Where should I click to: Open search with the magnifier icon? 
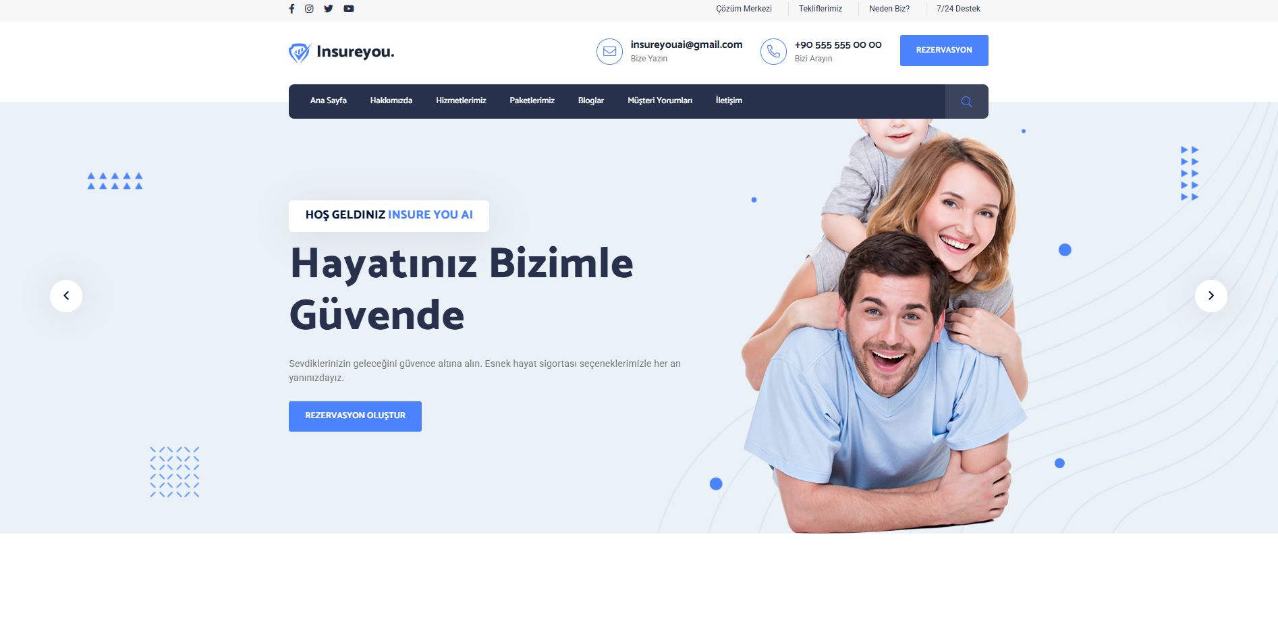[967, 102]
